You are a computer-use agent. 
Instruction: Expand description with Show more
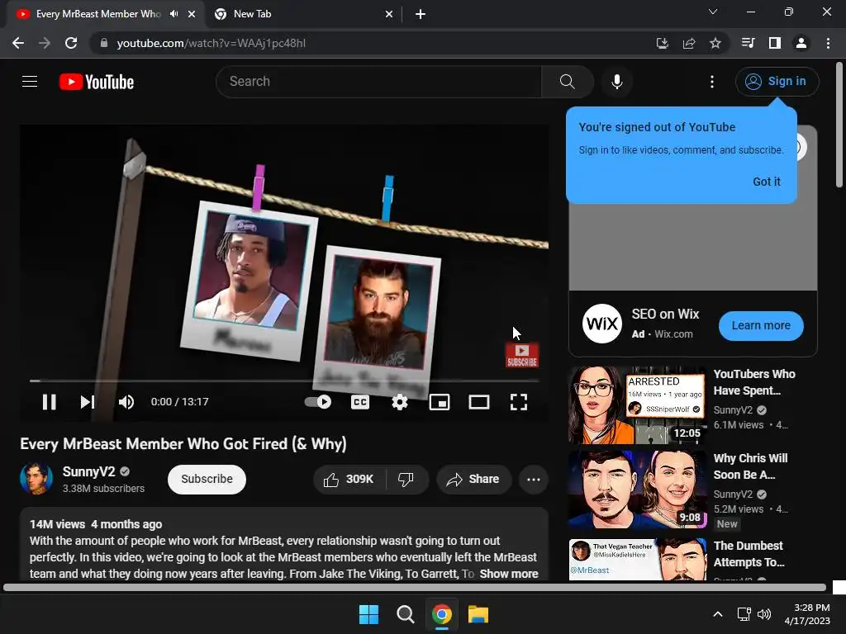[509, 574]
